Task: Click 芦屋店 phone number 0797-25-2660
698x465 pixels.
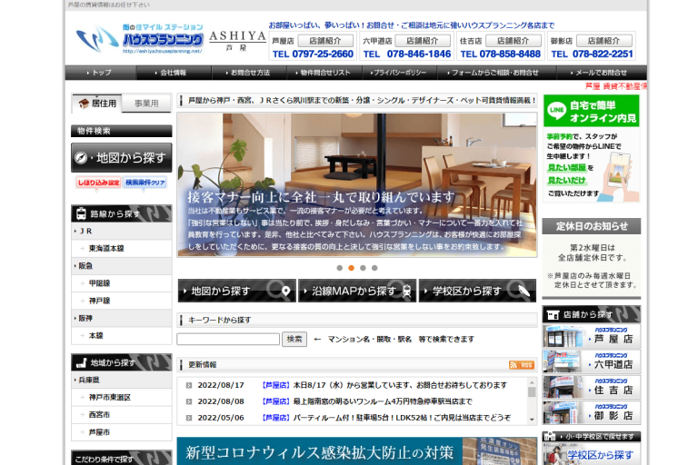Action: click(x=323, y=54)
